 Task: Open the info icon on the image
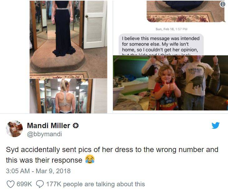pyautogui.click(x=223, y=4)
